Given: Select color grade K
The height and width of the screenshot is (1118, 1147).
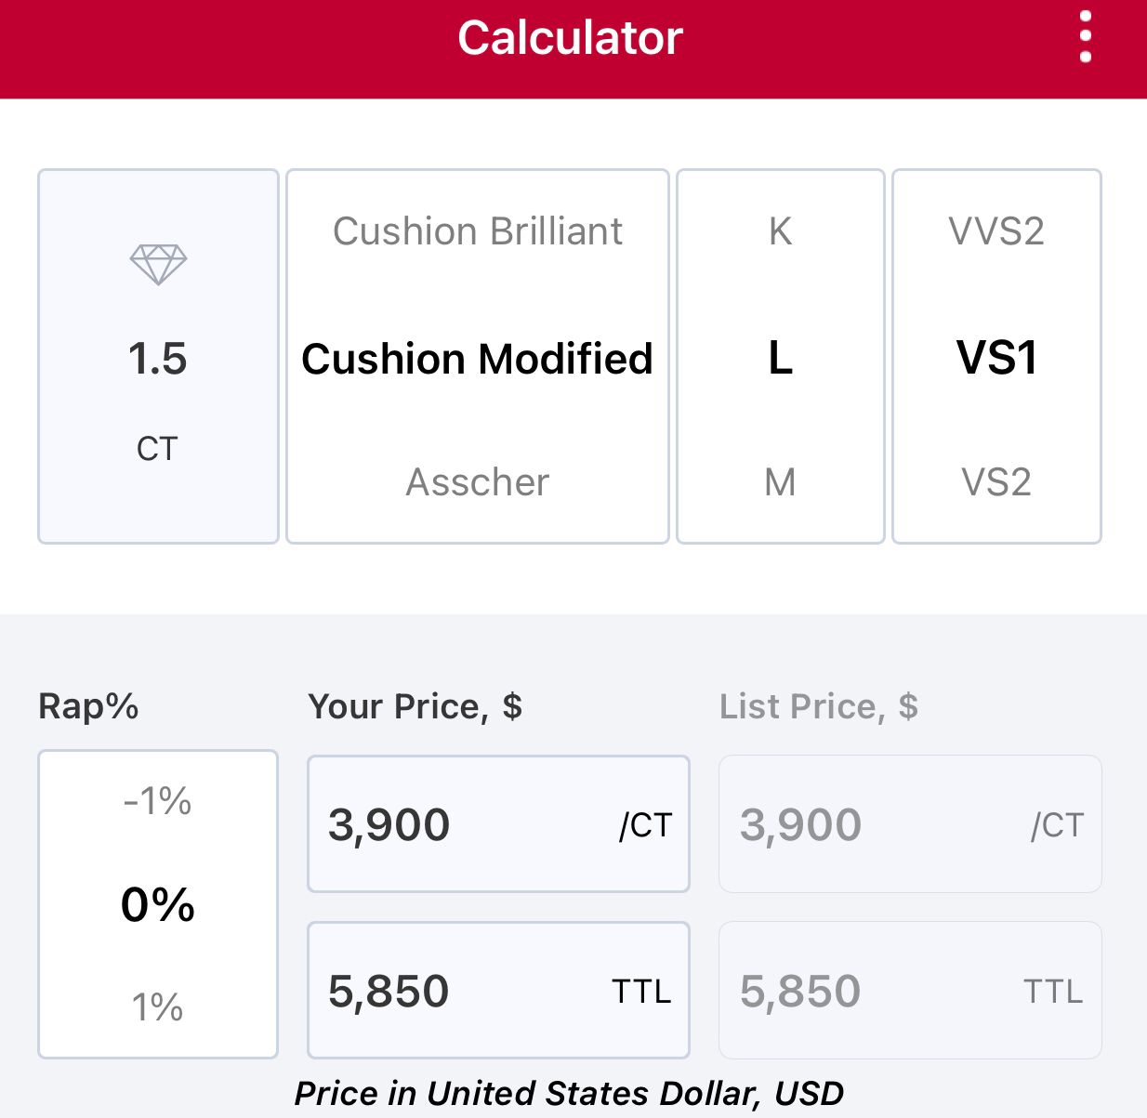Looking at the screenshot, I should coord(781,231).
